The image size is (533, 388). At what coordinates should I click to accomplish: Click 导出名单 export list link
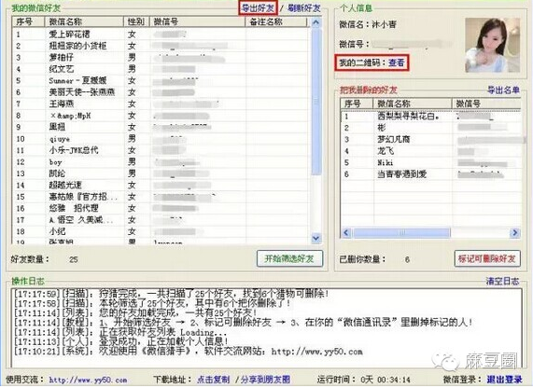tap(503, 90)
